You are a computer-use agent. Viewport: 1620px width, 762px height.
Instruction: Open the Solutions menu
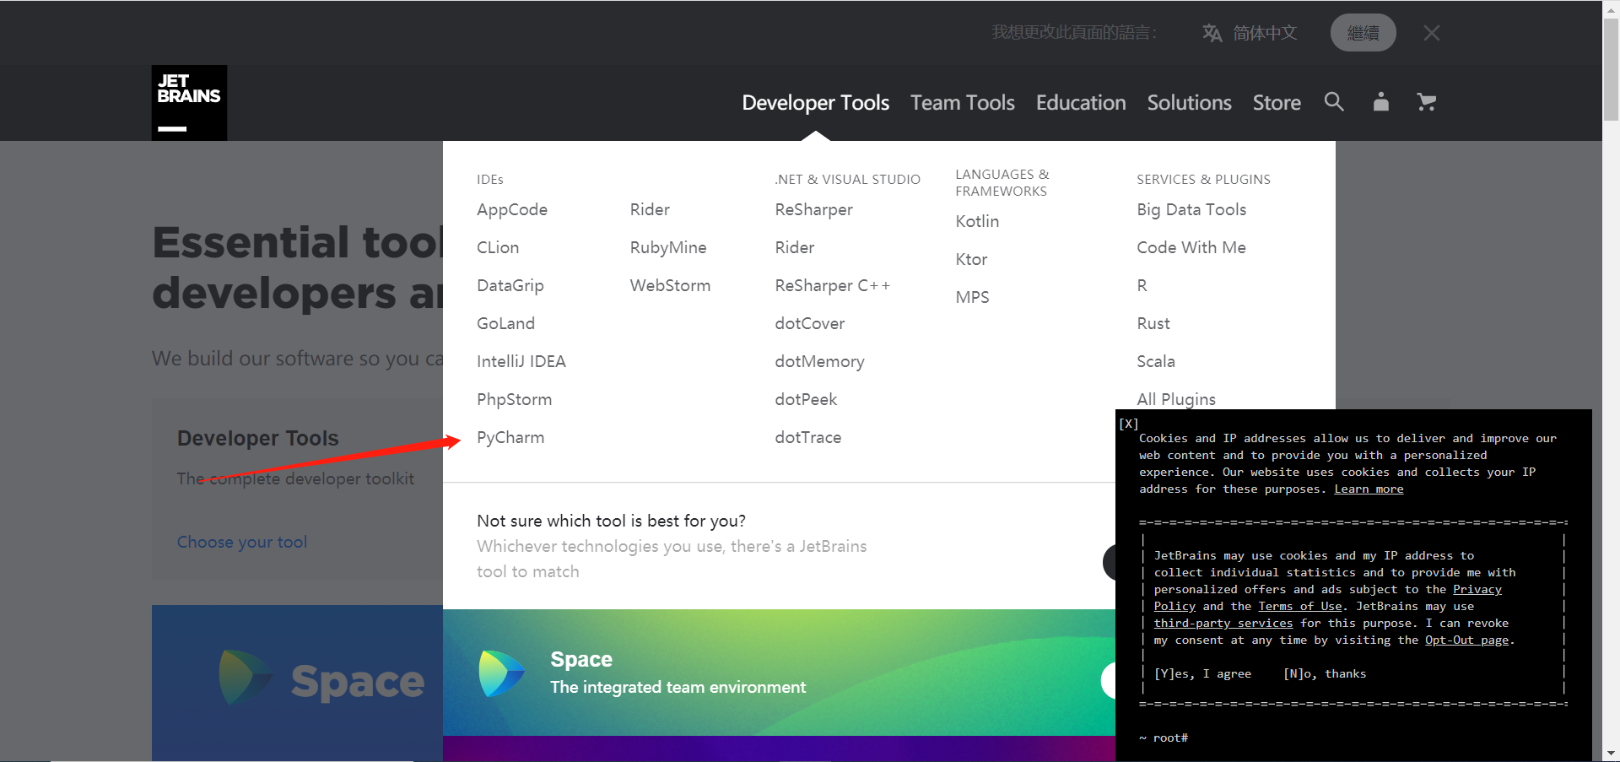(1189, 103)
